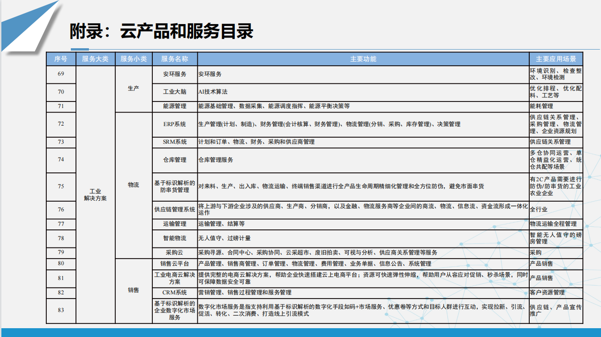
Task: Select the 供应链管理系统 service name cell
Action: click(175, 210)
